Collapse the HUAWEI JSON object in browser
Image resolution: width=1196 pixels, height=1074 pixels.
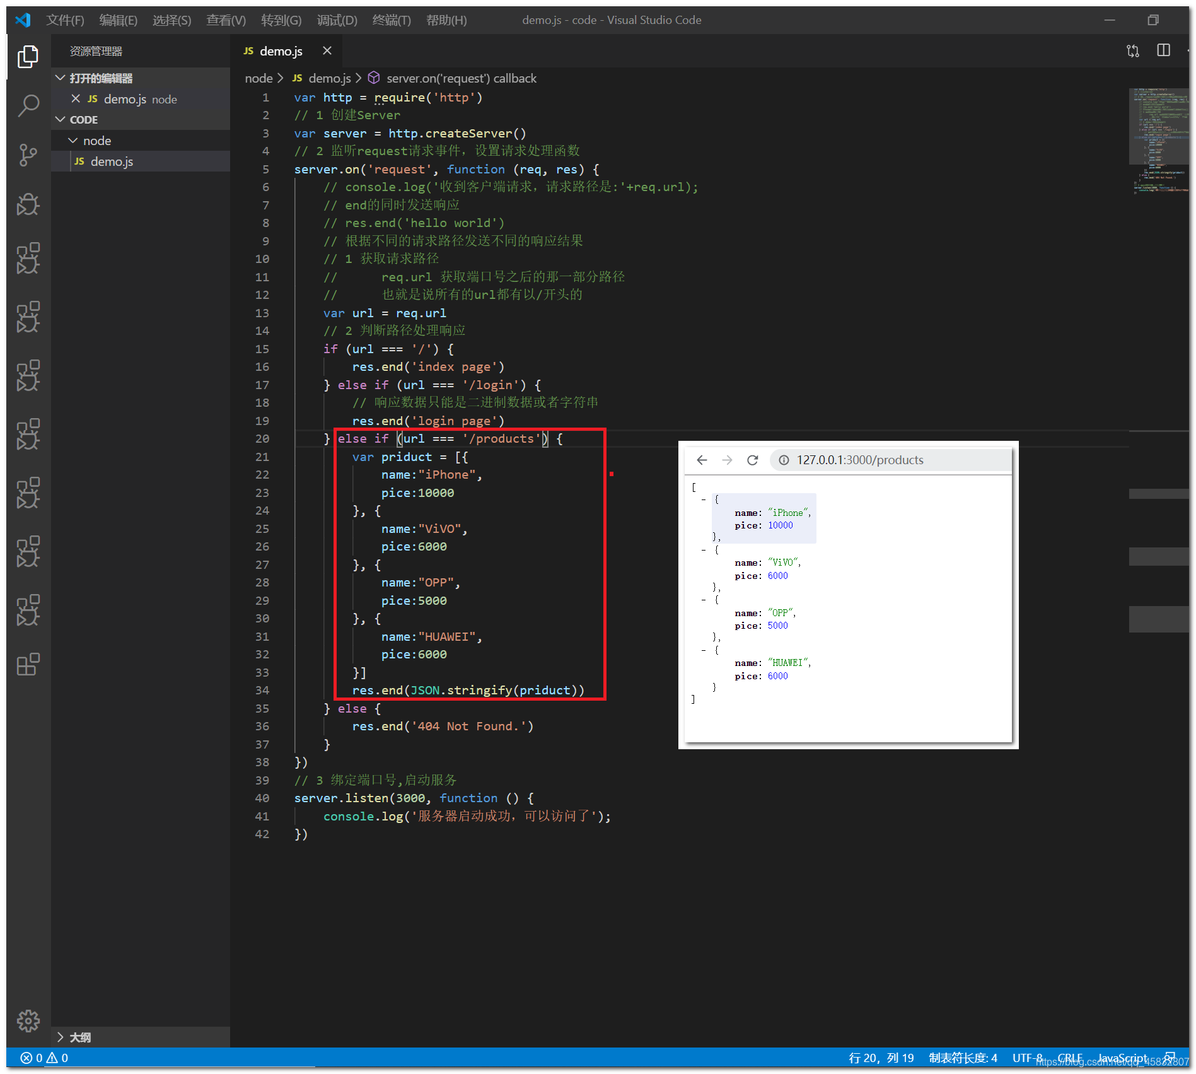704,650
